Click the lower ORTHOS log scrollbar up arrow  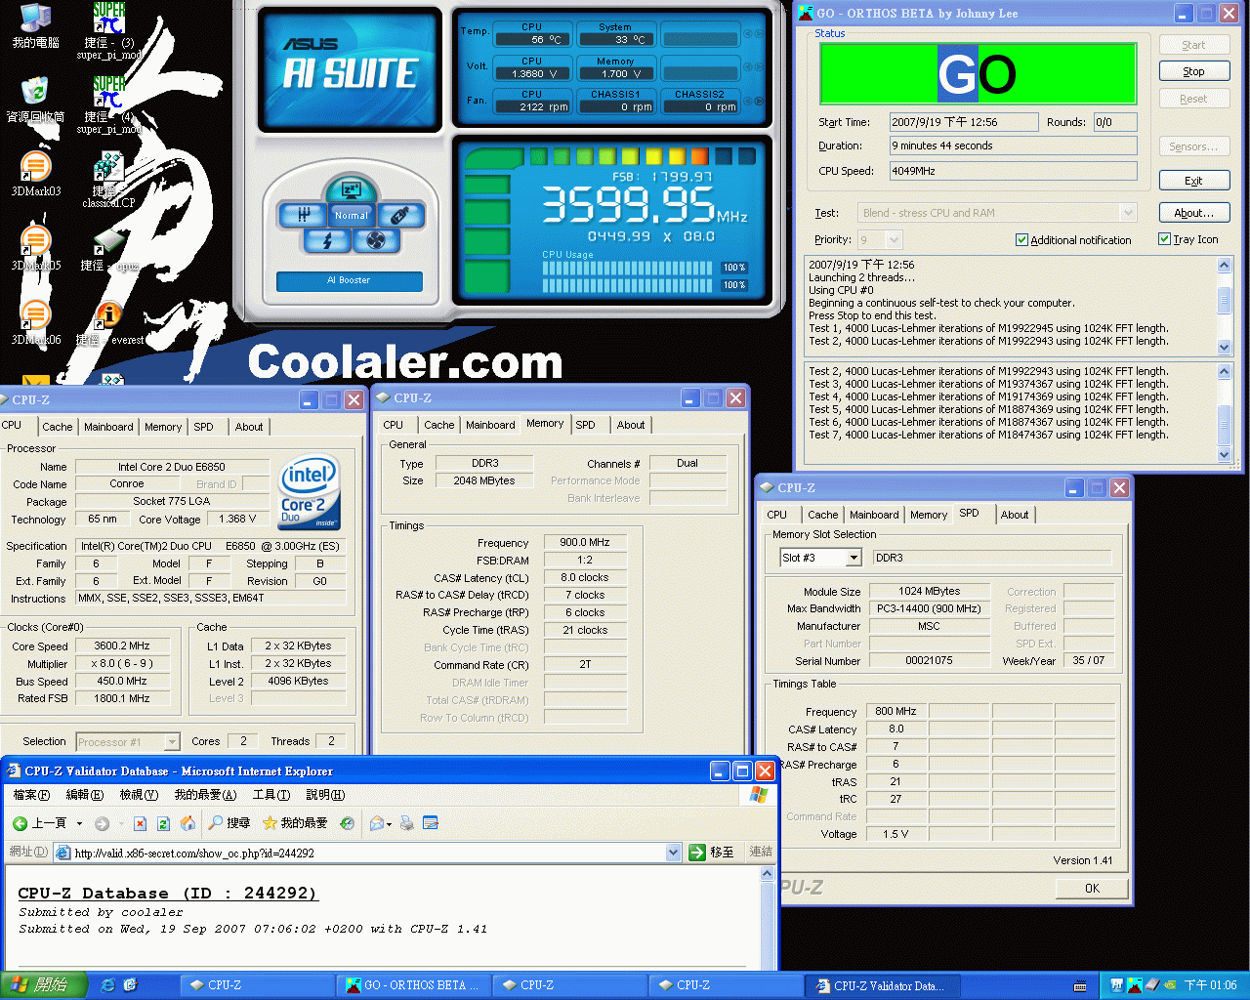pyautogui.click(x=1225, y=371)
